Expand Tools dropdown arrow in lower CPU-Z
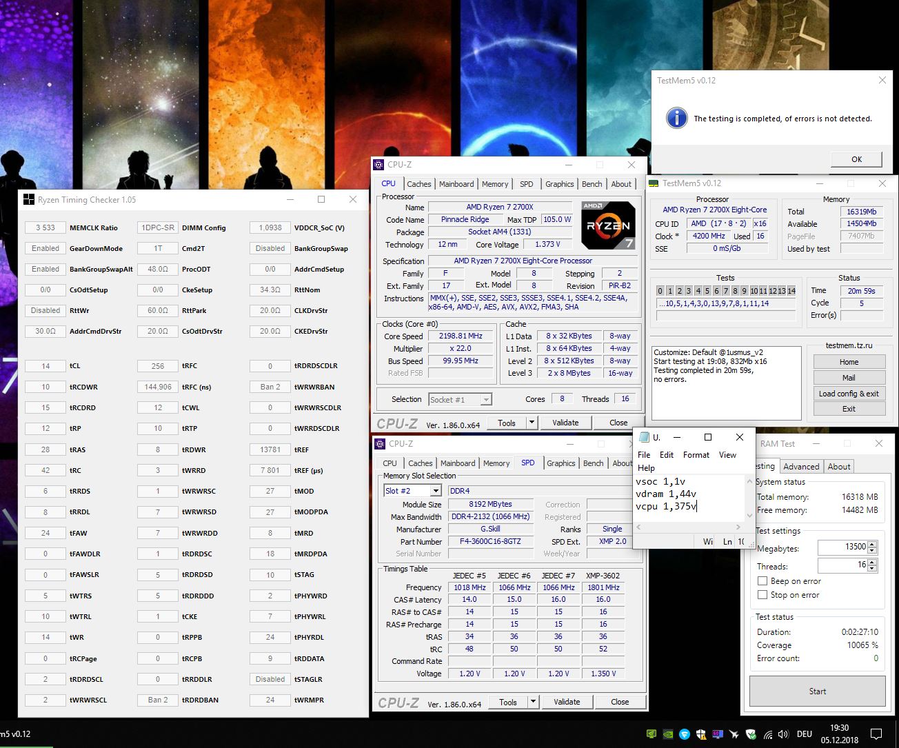This screenshot has width=899, height=748. (532, 702)
